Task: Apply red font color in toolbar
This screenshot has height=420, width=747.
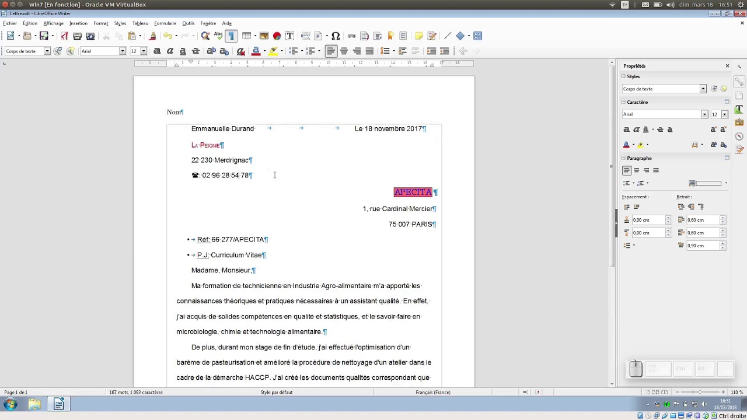Action: [x=256, y=51]
